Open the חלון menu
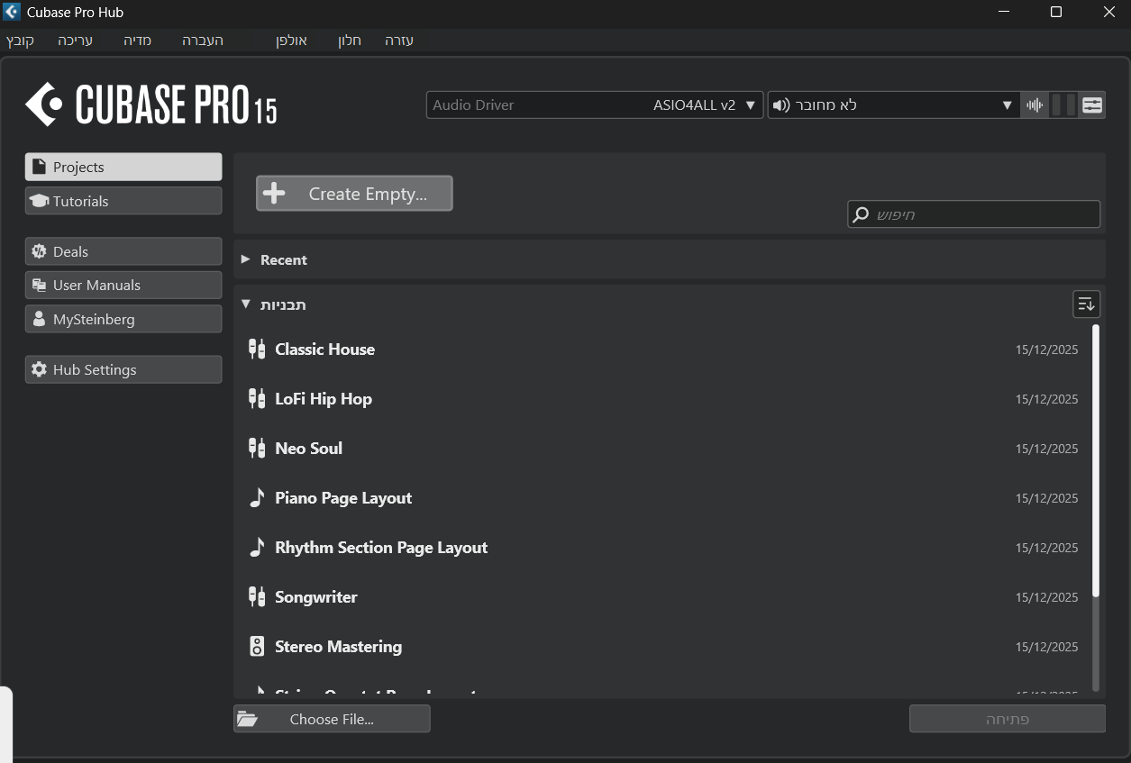This screenshot has width=1131, height=763. click(x=350, y=41)
